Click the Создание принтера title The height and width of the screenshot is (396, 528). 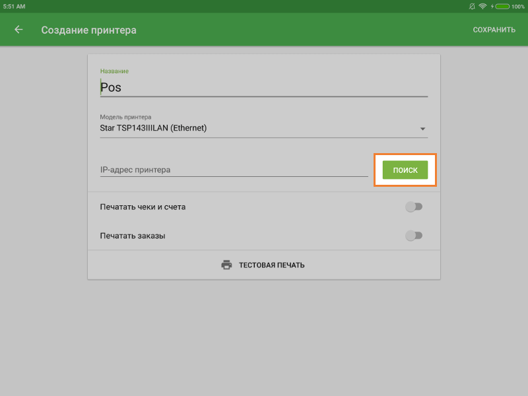click(x=88, y=30)
